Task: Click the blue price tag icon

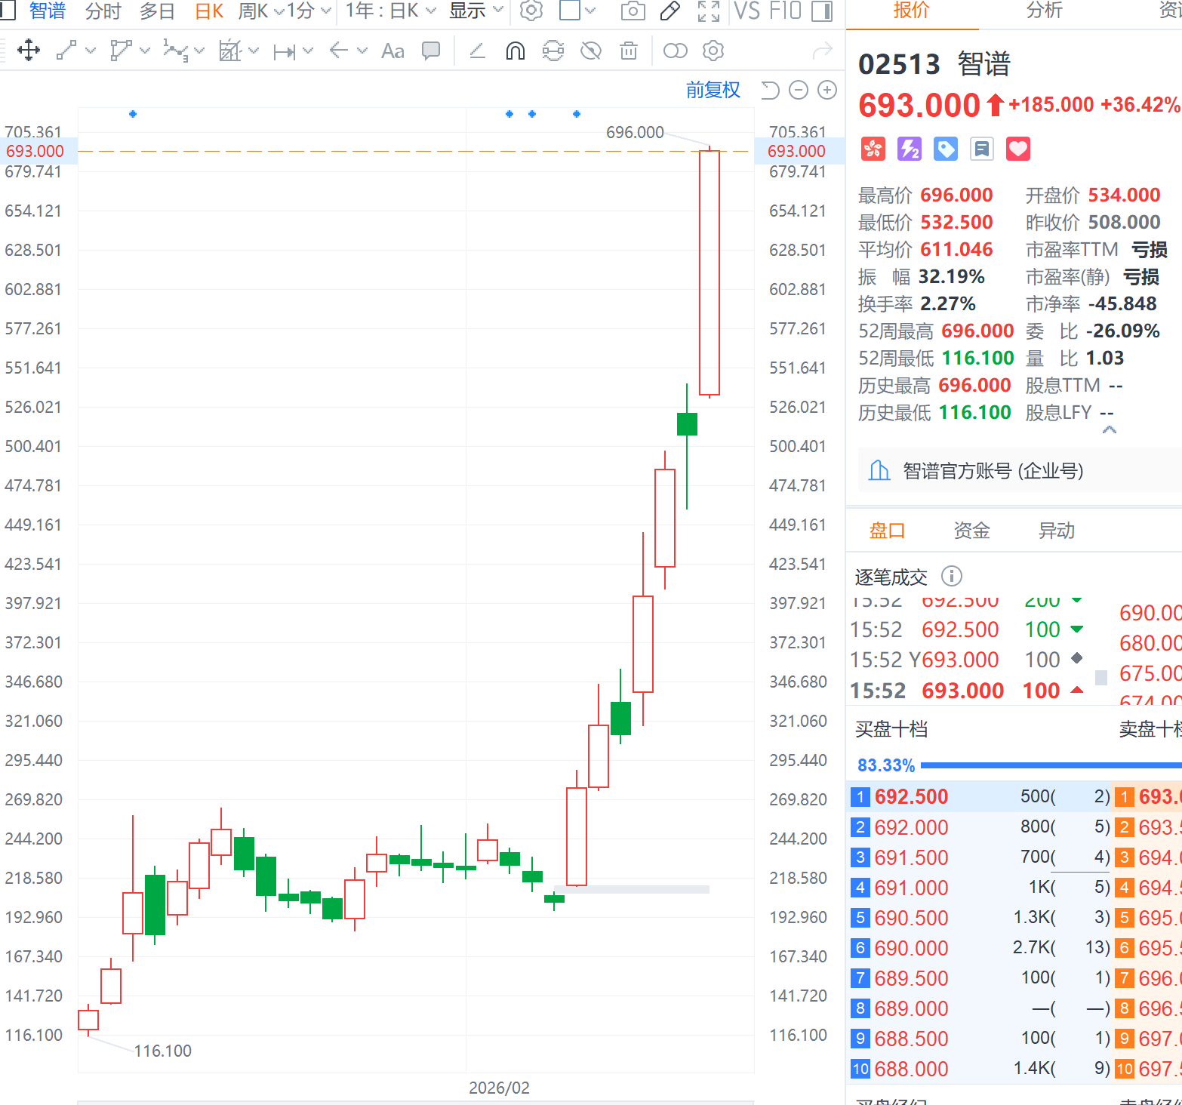Action: point(945,149)
